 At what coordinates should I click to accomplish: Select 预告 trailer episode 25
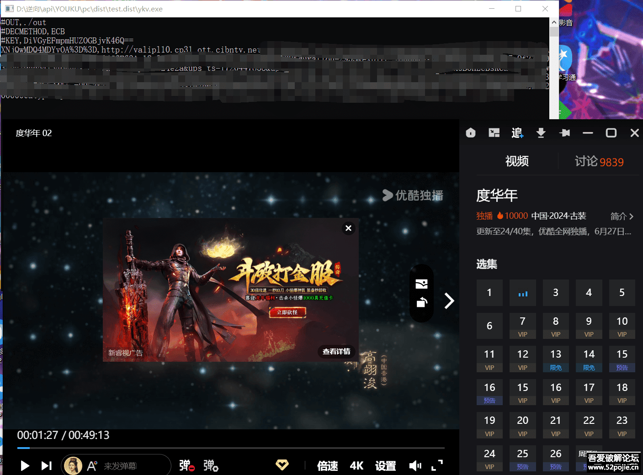point(523,458)
